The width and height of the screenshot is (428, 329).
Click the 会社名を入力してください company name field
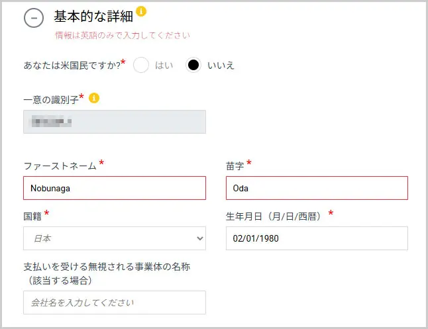click(x=114, y=303)
